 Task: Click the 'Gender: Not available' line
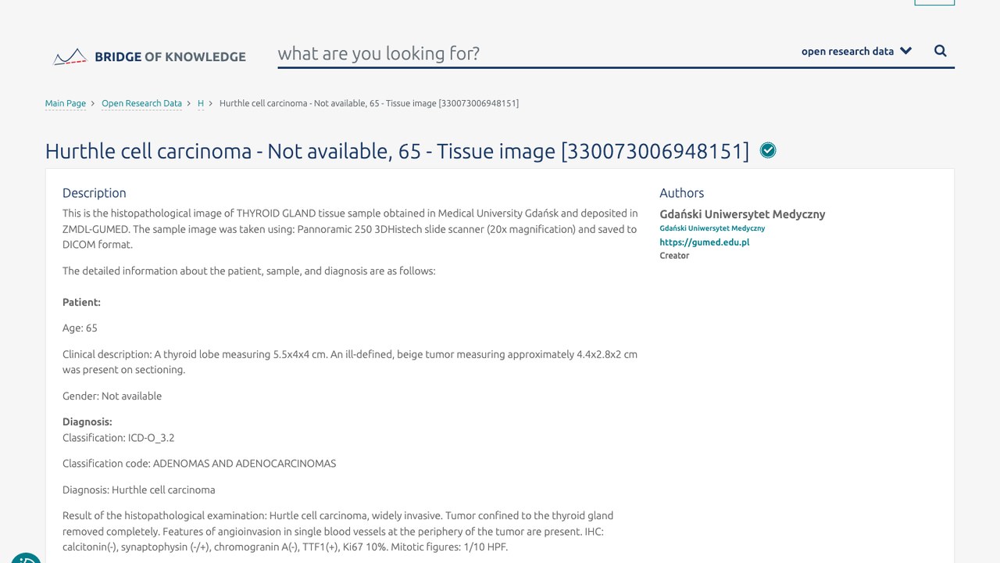click(112, 396)
